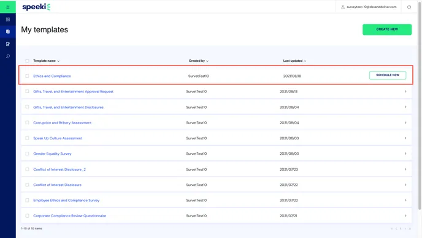Check the Employee Ethics and Compliance Survey checkbox
This screenshot has height=238, width=422.
27,200
